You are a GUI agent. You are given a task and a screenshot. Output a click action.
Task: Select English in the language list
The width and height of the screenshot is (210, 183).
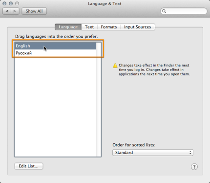pos(55,46)
